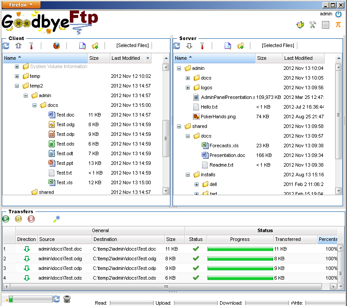347x306 pixels.
Task: Stop transfers with the red stop button
Action: click(31, 219)
